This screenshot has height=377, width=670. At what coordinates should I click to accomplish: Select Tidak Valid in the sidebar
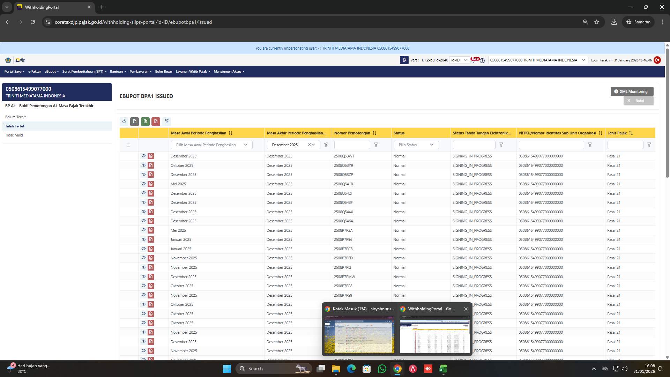click(14, 135)
